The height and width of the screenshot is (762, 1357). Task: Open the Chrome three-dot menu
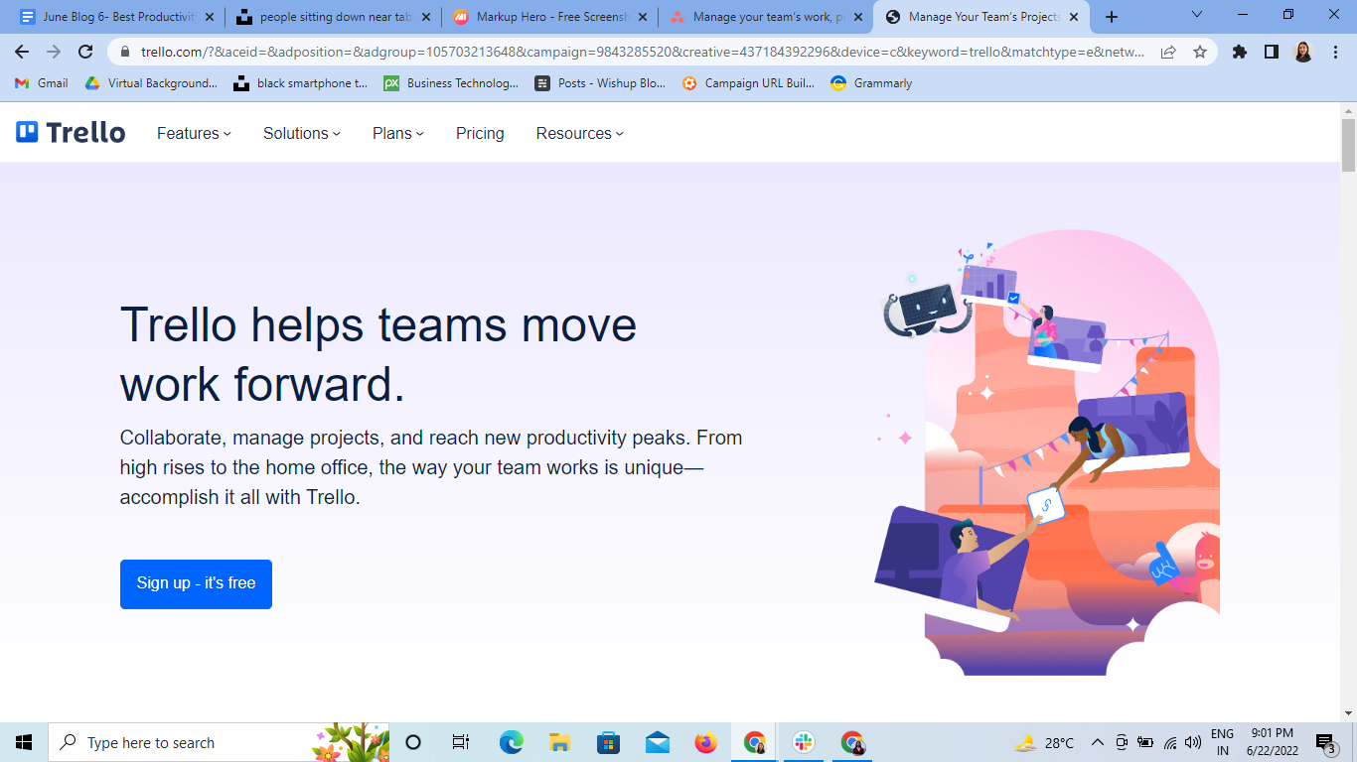pos(1334,52)
